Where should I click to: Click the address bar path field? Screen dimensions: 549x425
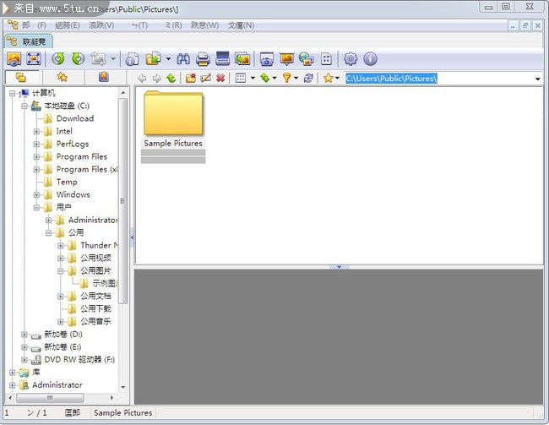coord(439,79)
